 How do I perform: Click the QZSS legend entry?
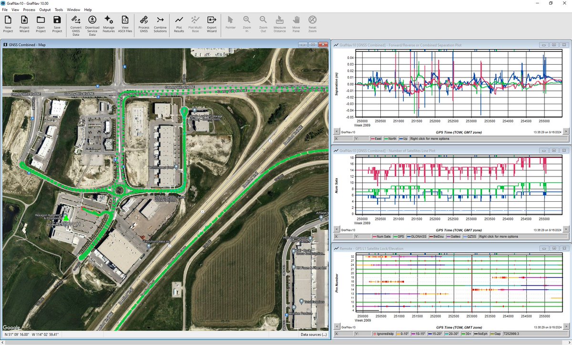pos(470,236)
